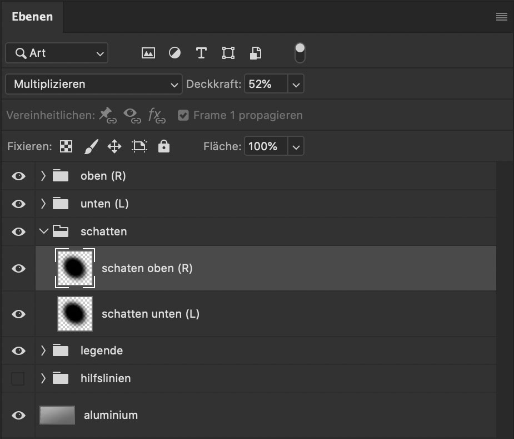Filter for adjustment layers icon
Image resolution: width=514 pixels, height=439 pixels.
point(174,53)
